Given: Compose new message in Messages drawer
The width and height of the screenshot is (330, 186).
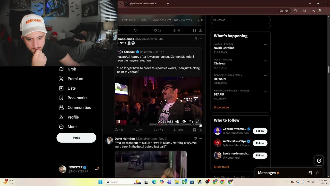Looking at the screenshot, I should (310, 173).
